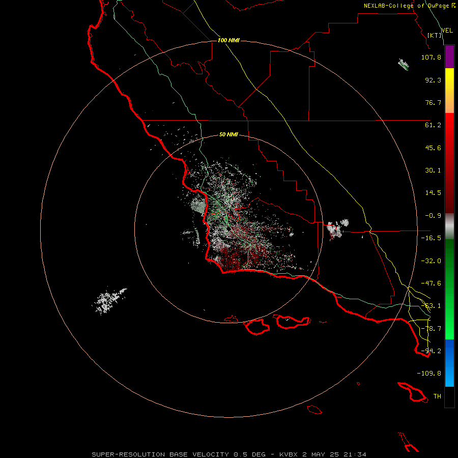This screenshot has height=458, width=458.
Task: Select the 107.8 velocity scale value
Action: pyautogui.click(x=431, y=57)
